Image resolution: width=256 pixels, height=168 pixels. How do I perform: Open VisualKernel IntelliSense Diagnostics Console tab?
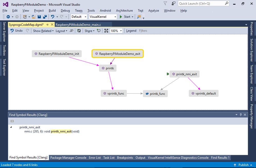[x=178, y=158]
